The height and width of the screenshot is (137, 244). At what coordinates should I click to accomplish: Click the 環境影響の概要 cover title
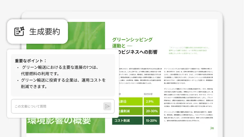tap(59, 121)
